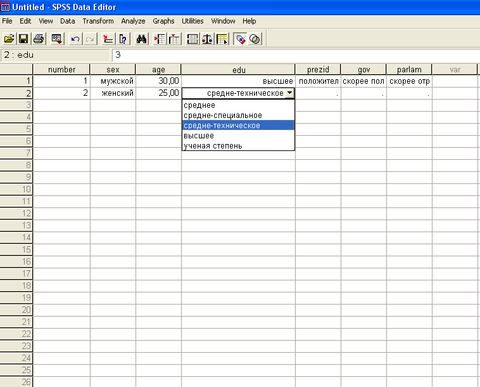Click the Print toolbar icon
The width and height of the screenshot is (480, 387).
pyautogui.click(x=39, y=39)
